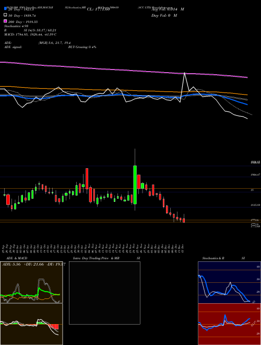Click the 'Stochastics: 4.98' reading
Image resolution: width=261 pixels, height=345 pixels.
coord(16,26)
